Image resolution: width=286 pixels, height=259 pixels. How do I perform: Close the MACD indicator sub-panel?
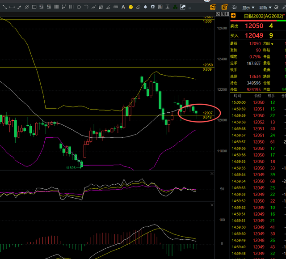pos(212,205)
